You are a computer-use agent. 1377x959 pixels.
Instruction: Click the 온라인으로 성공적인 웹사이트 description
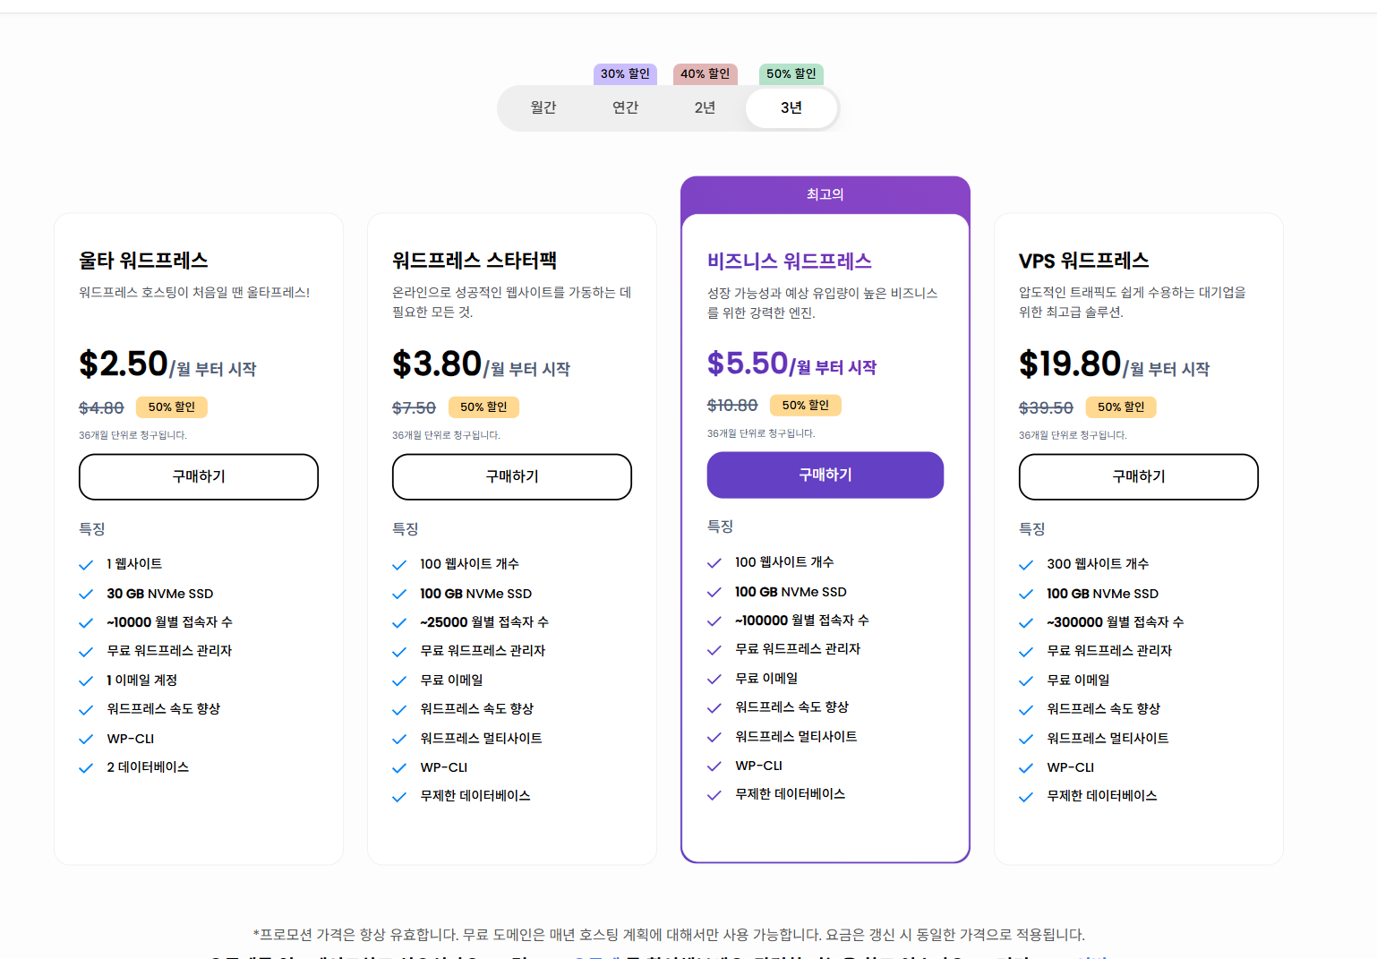tap(512, 303)
